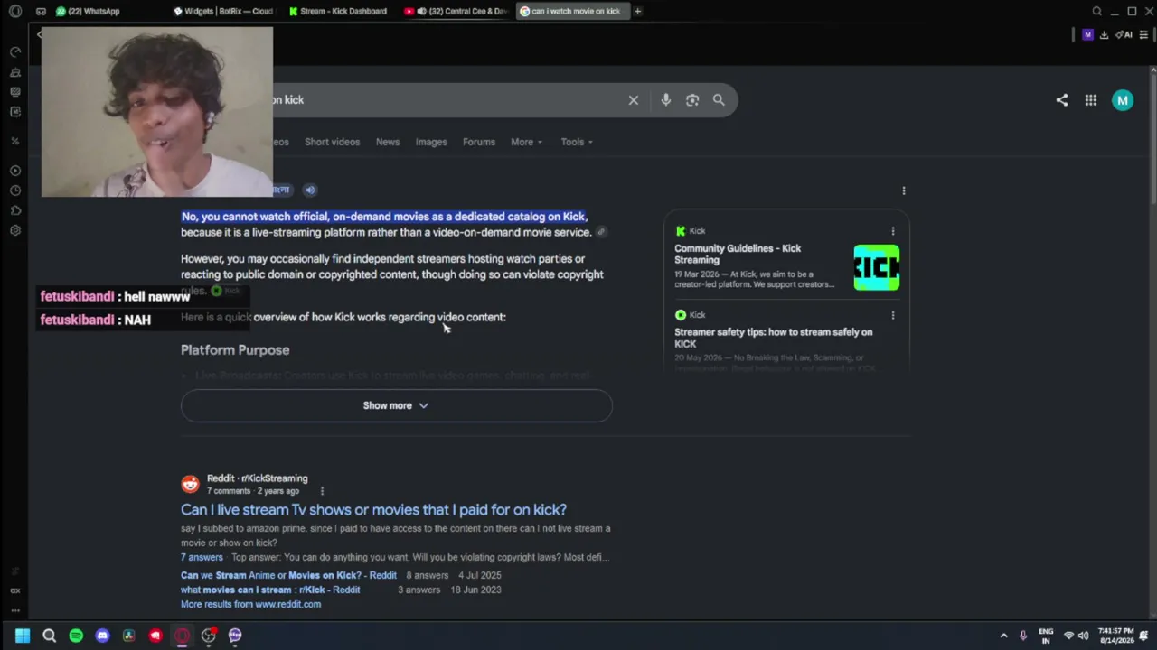Open AI overview three-dot options menu
This screenshot has height=650, width=1157.
[904, 190]
